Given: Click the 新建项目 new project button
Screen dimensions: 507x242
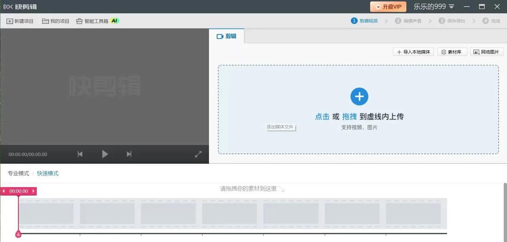Looking at the screenshot, I should [x=20, y=21].
